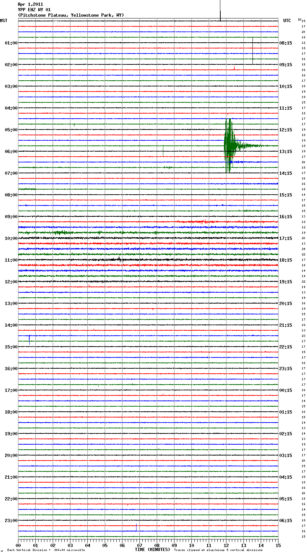The image size is (307, 555).
Task: Click the DC column header at top right
Action: tap(300, 20)
